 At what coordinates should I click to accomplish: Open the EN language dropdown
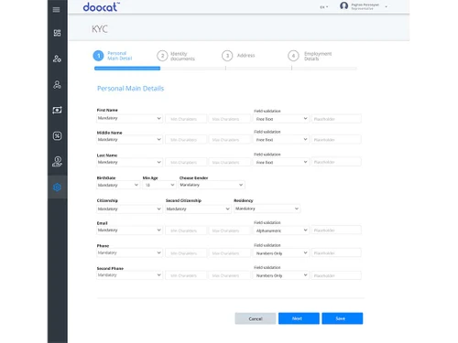coord(323,7)
